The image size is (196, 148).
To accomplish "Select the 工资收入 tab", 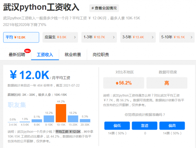I will point(45,55).
